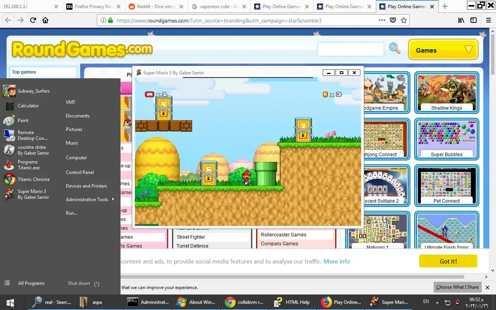The height and width of the screenshot is (310, 496).
Task: Open Documents from Start menu
Action: click(77, 116)
